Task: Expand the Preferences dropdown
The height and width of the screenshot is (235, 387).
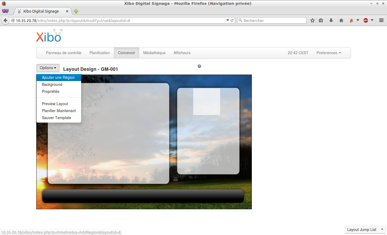Action: point(328,53)
